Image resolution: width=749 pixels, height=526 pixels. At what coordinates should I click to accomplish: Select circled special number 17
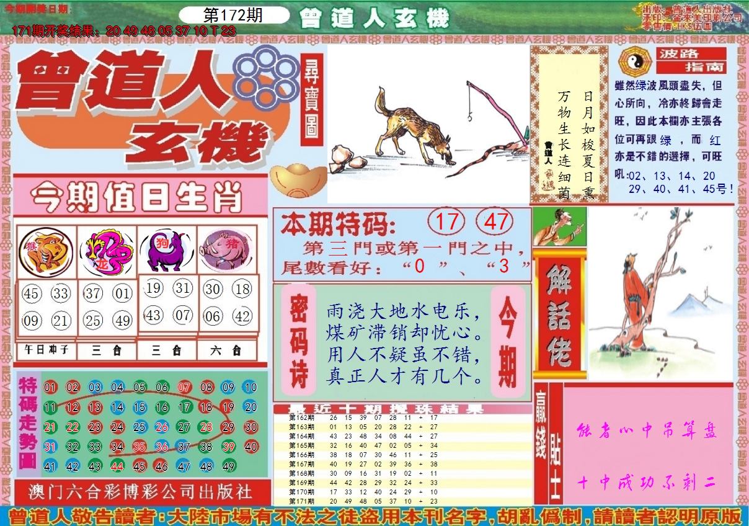point(447,222)
